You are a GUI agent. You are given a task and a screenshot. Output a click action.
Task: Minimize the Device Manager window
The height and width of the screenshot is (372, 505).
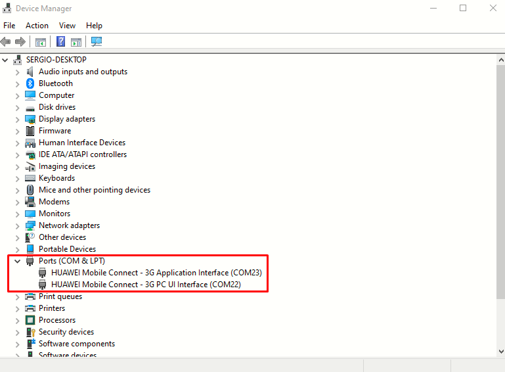coord(433,8)
